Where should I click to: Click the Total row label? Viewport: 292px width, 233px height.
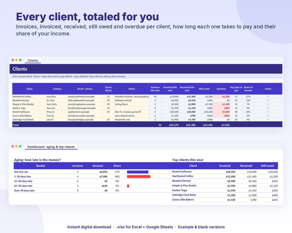(16, 125)
